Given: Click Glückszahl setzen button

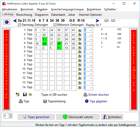Looking at the screenshot, I should pyautogui.click(x=78, y=117).
